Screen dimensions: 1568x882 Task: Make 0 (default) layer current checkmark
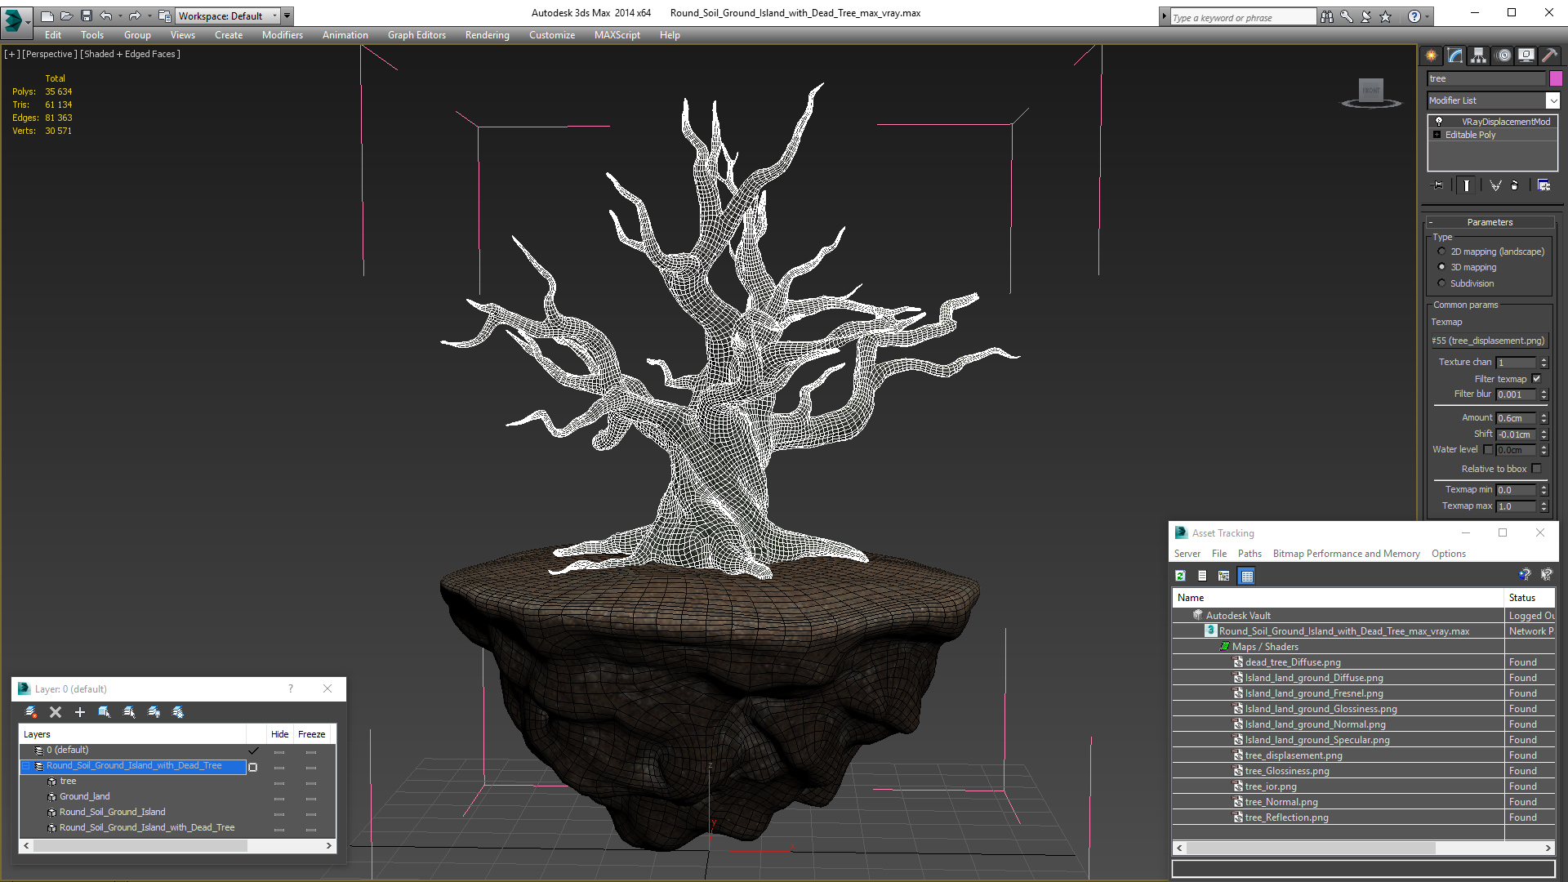pos(253,750)
